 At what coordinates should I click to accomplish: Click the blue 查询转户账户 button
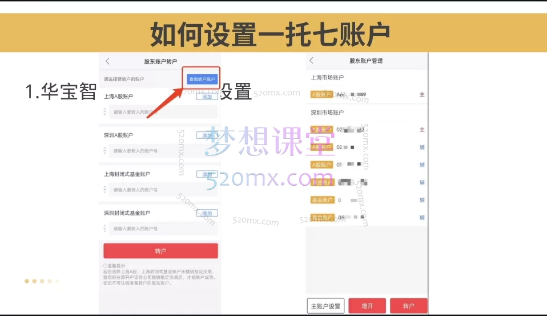(202, 79)
